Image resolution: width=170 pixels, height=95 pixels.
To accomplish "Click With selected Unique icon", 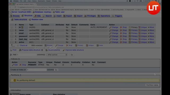I will [87, 45].
